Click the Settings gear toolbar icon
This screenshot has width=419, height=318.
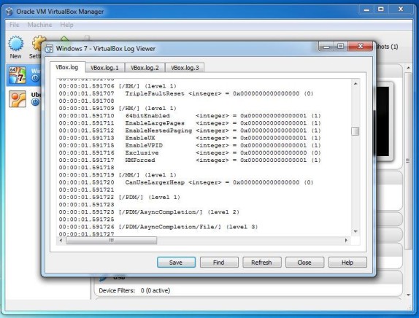(x=39, y=43)
